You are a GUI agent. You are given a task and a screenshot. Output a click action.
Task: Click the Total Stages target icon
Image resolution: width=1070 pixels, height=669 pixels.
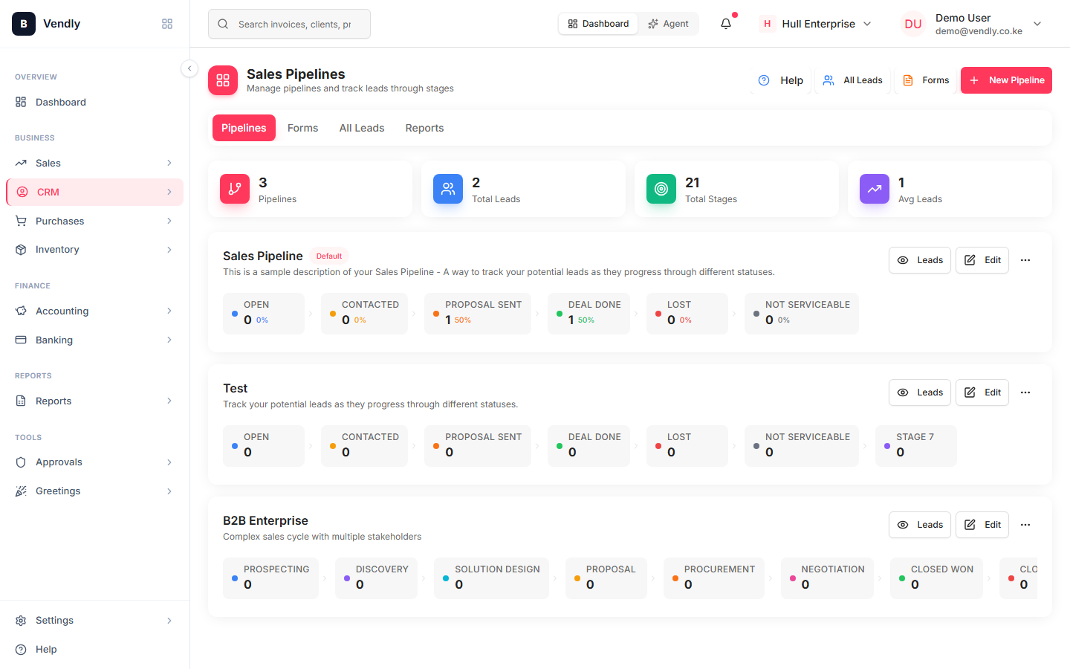coord(661,189)
